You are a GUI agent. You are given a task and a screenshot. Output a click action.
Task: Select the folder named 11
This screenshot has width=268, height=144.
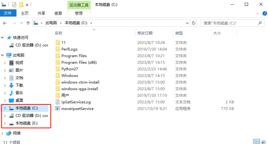63,43
